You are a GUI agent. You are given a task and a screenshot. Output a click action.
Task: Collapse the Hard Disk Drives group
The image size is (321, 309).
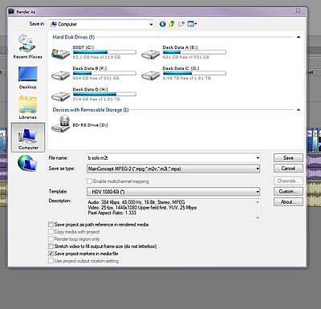click(299, 37)
